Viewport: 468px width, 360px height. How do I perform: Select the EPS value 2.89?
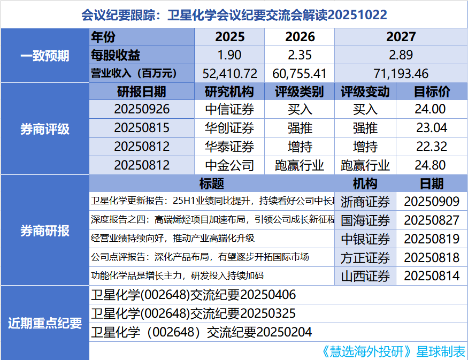[x=401, y=55]
